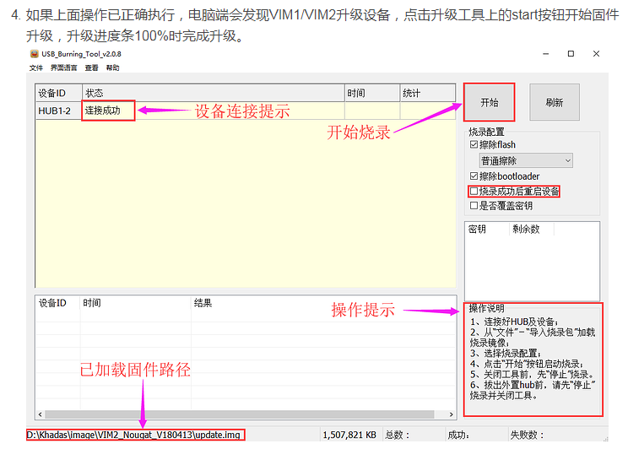Select the HUB1-2 device row
This screenshot has height=449, width=628.
(x=245, y=111)
